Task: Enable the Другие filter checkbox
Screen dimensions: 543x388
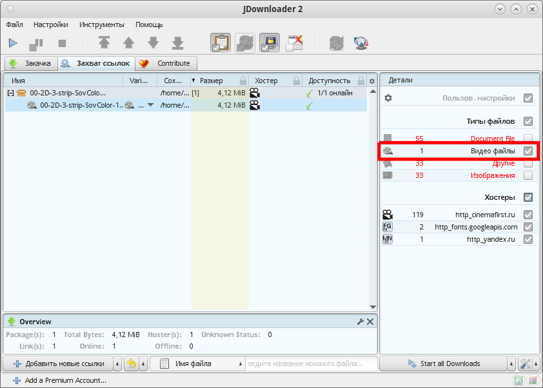Action: 528,163
